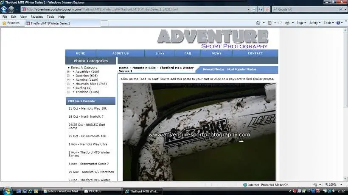Open the Favorites menu in menu bar

(36, 16)
